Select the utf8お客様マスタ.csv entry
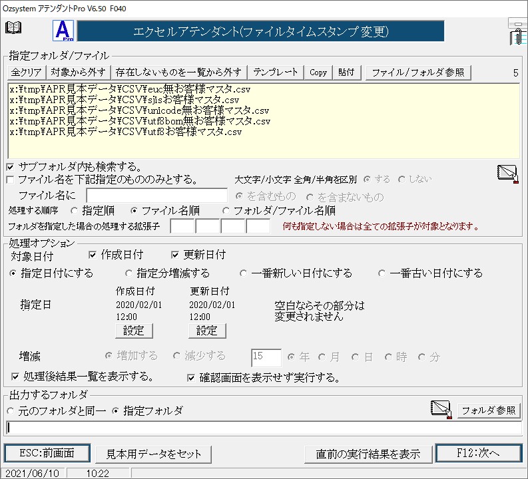Image resolution: width=528 pixels, height=479 pixels. [x=126, y=131]
